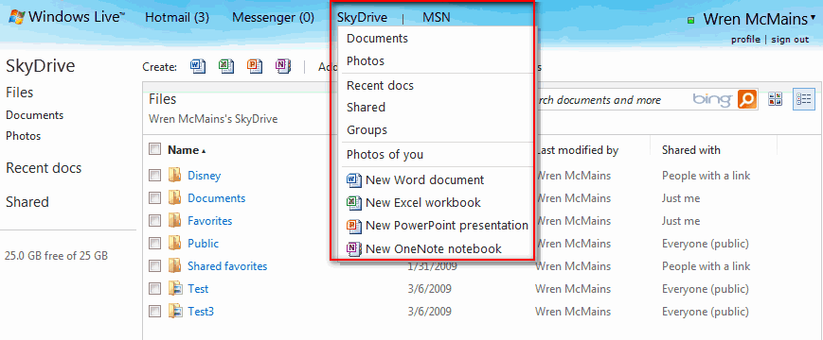Image resolution: width=823 pixels, height=340 pixels.
Task: Select New Word document menu entry
Action: 424,180
